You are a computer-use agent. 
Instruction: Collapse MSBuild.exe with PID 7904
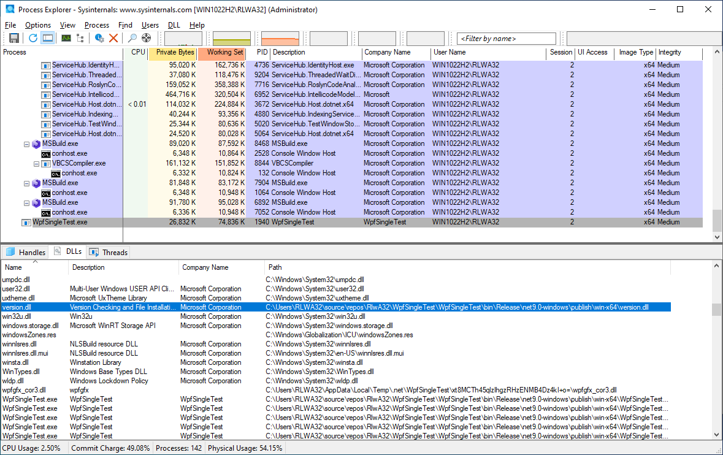(x=27, y=183)
